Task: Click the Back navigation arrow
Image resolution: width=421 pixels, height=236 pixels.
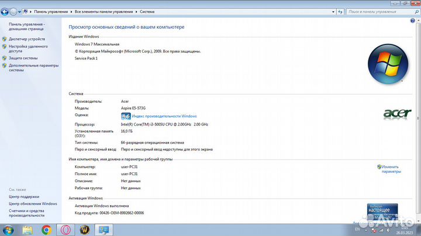Action: (x=5, y=12)
